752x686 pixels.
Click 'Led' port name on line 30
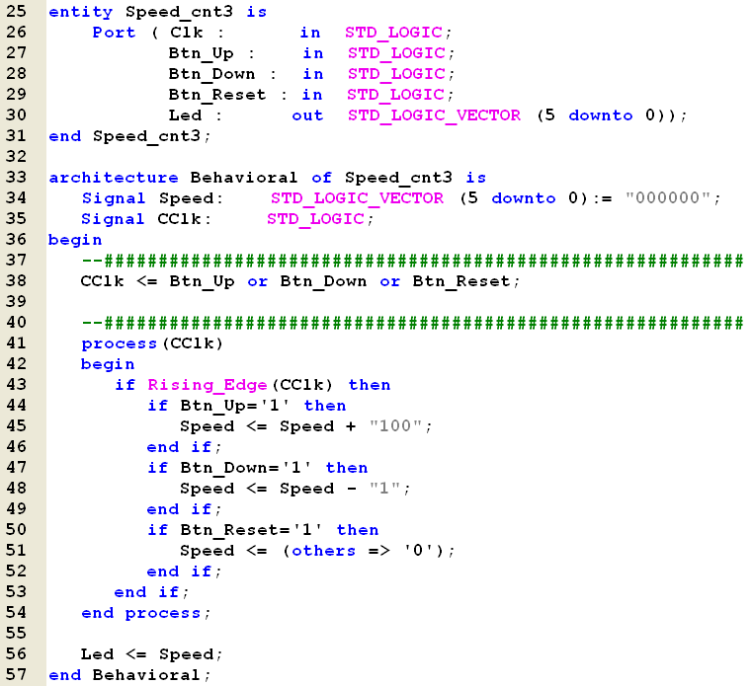click(185, 115)
